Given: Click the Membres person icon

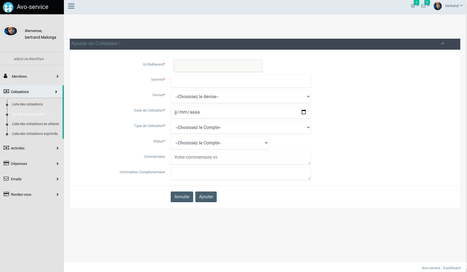Looking at the screenshot, I should [6, 76].
